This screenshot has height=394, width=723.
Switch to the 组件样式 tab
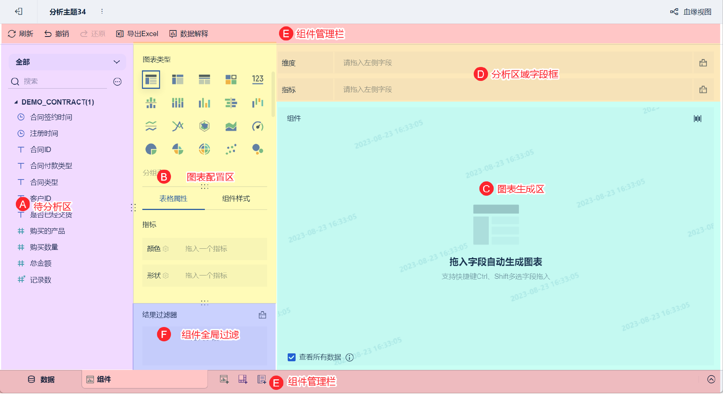click(x=236, y=199)
